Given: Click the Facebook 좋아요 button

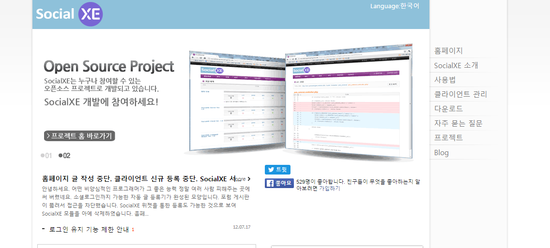Looking at the screenshot, I should (279, 183).
